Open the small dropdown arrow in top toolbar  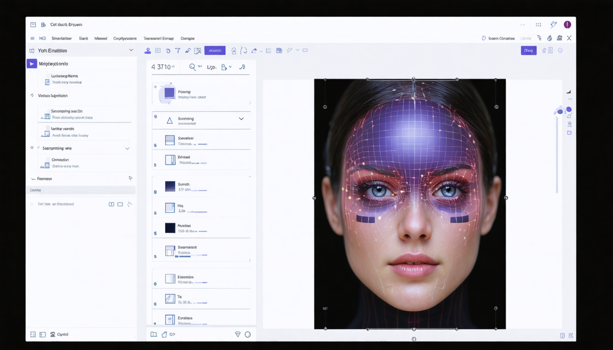[297, 50]
